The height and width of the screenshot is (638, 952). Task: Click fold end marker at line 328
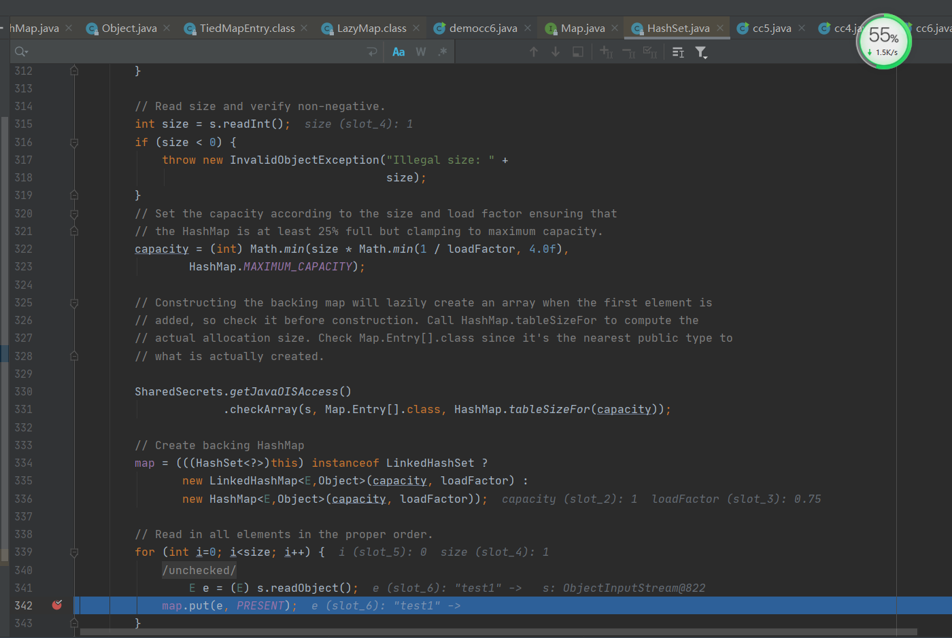click(74, 356)
